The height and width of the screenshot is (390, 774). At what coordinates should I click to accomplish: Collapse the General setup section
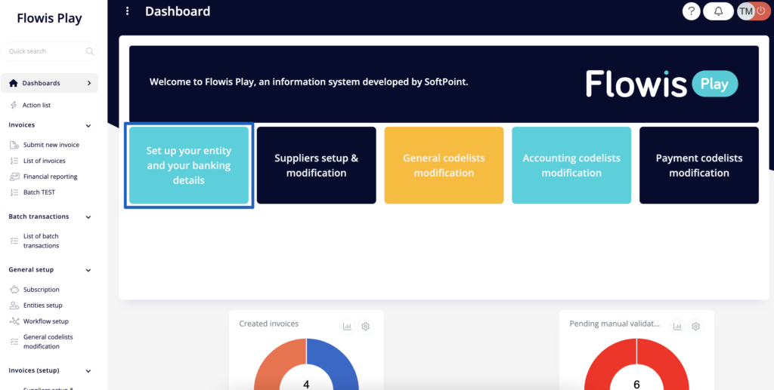coord(88,270)
